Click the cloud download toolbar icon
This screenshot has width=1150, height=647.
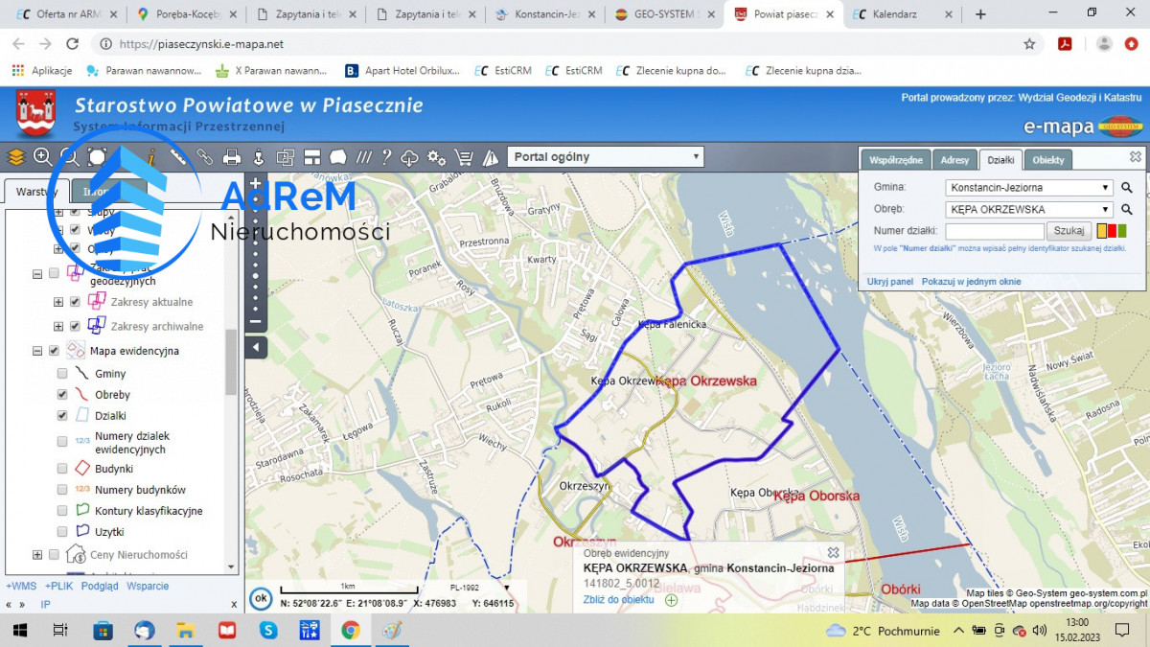(x=410, y=157)
